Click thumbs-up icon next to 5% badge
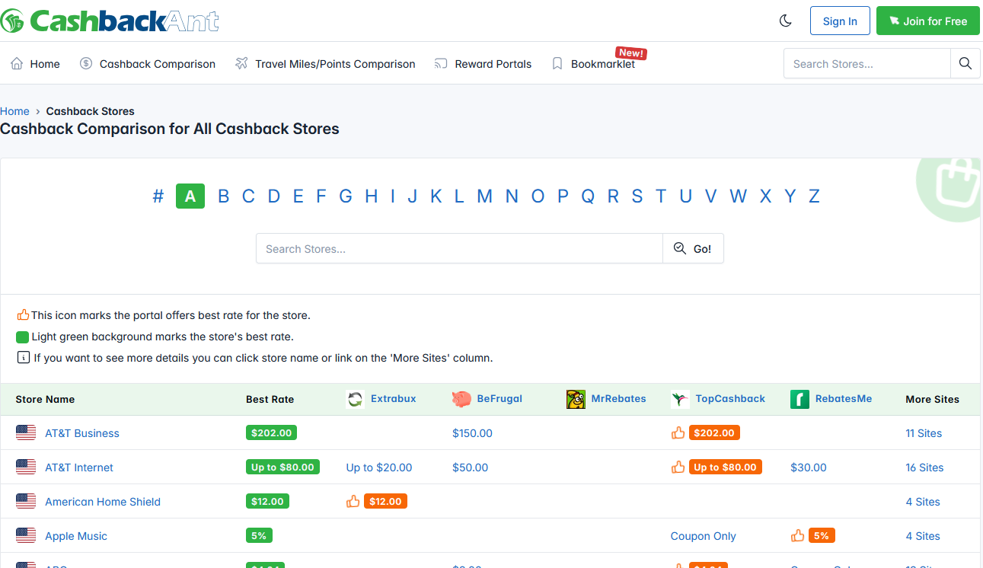983x568 pixels. 797,535
